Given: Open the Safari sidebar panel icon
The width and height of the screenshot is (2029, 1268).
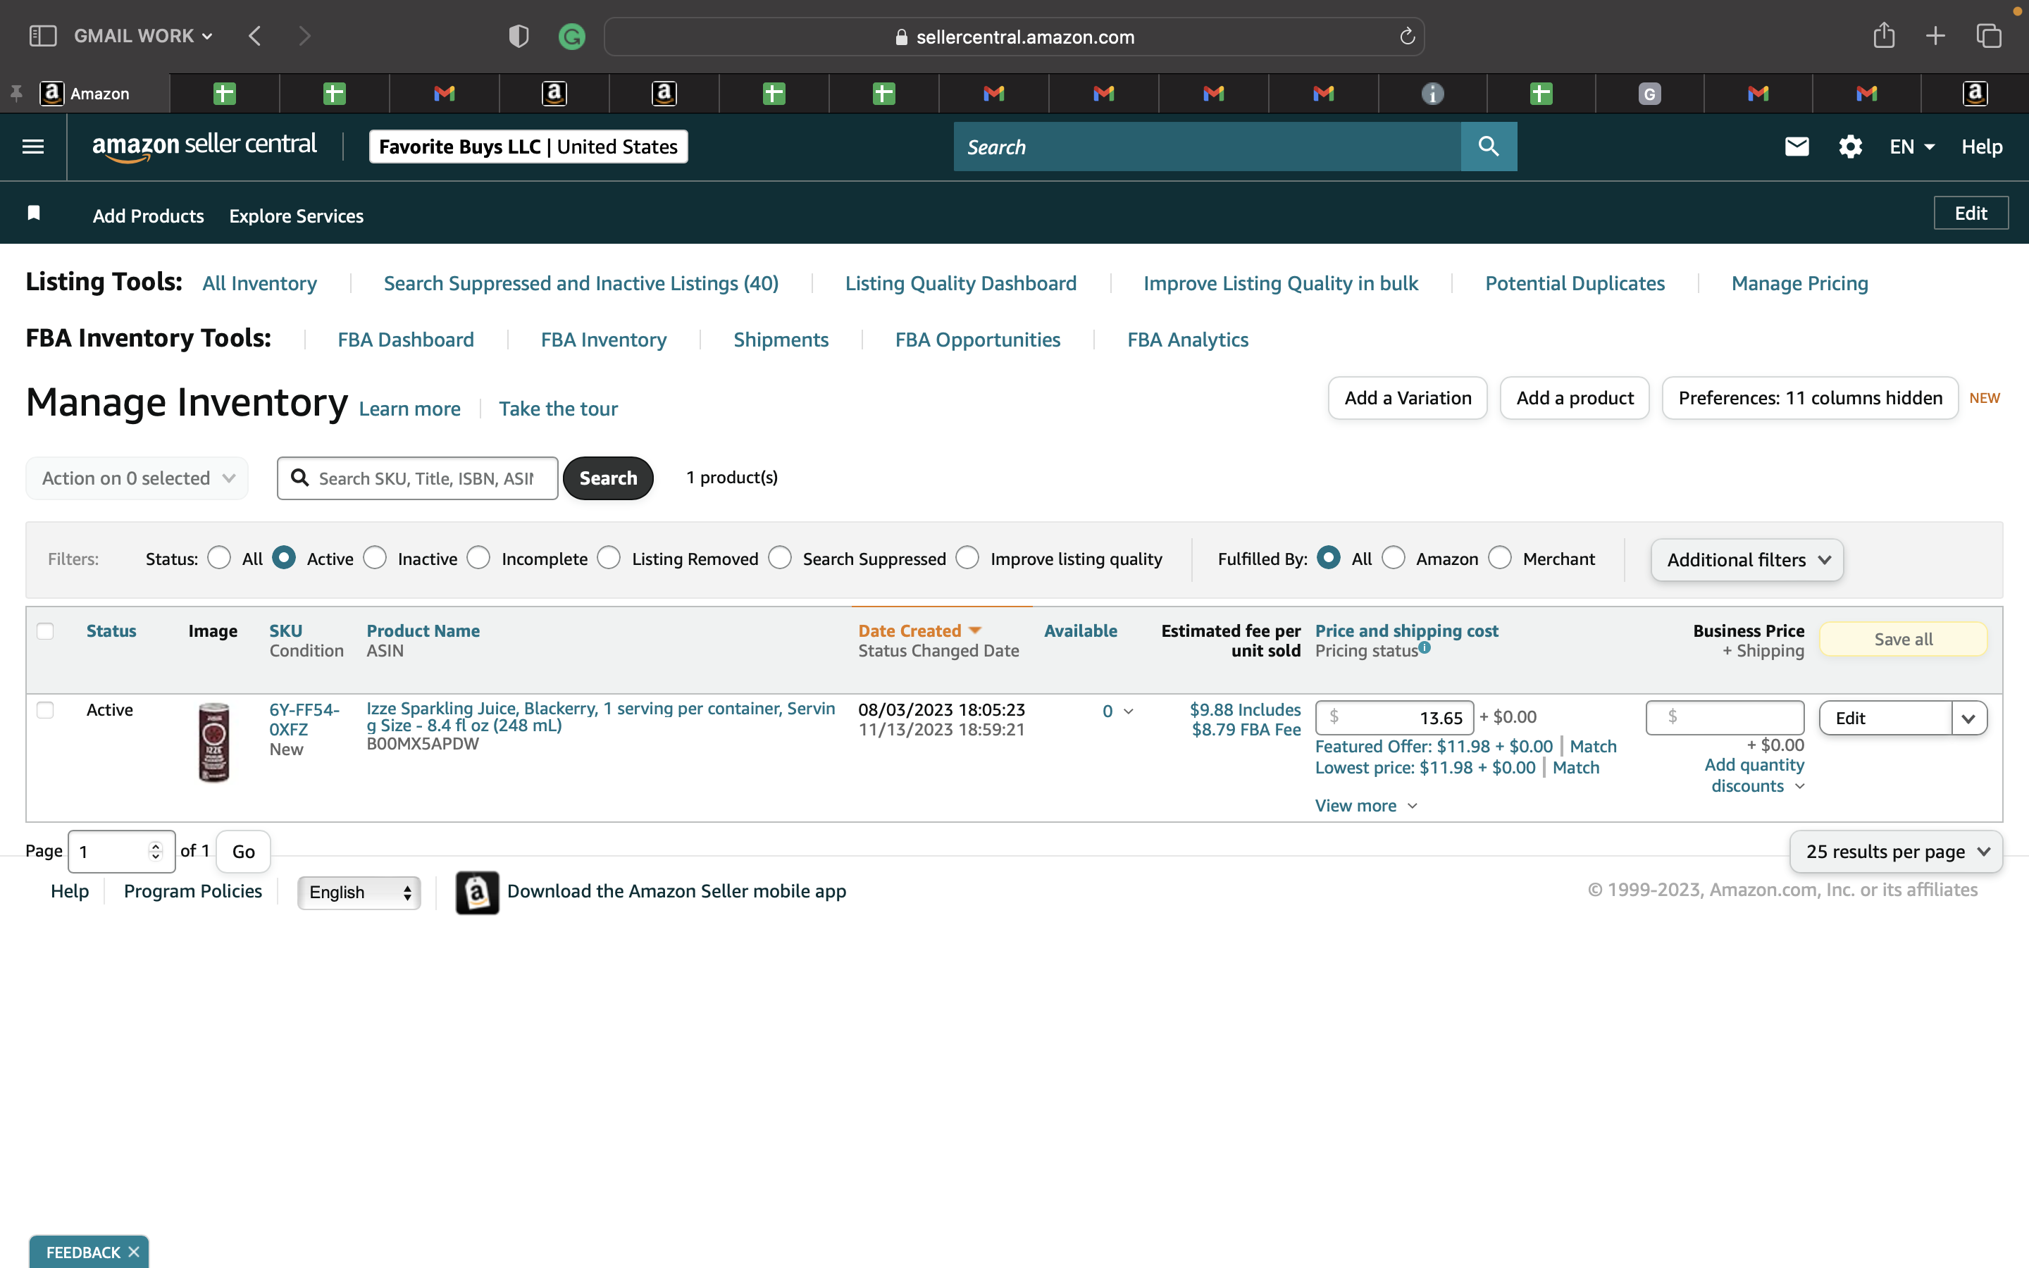Looking at the screenshot, I should [43, 36].
